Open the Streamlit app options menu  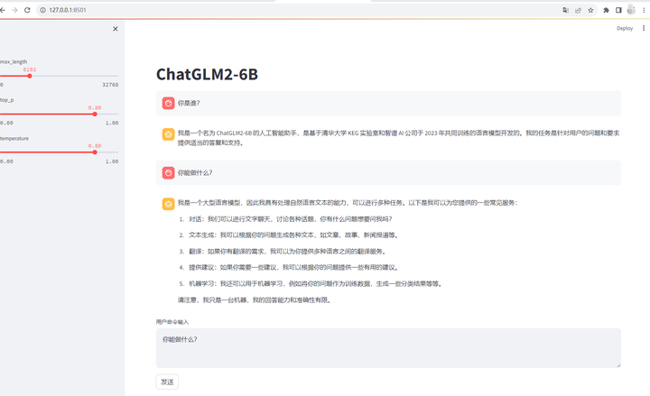[644, 28]
